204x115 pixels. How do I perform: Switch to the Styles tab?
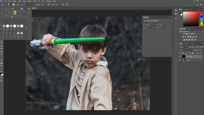click(189, 29)
